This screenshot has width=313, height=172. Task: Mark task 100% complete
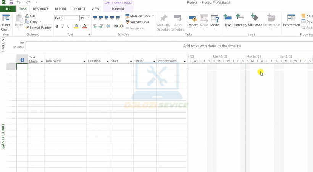pyautogui.click(x=118, y=18)
